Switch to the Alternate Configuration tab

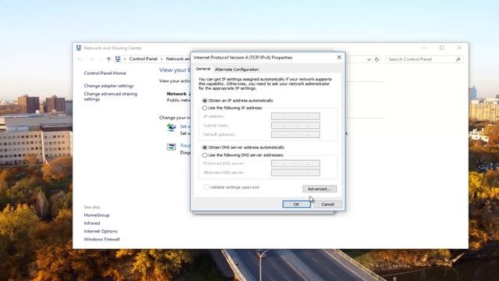(x=237, y=69)
